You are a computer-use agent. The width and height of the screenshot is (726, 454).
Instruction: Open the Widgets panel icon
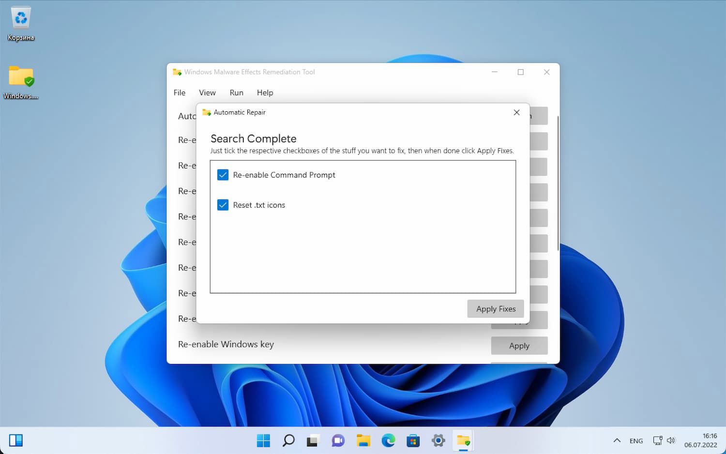16,440
